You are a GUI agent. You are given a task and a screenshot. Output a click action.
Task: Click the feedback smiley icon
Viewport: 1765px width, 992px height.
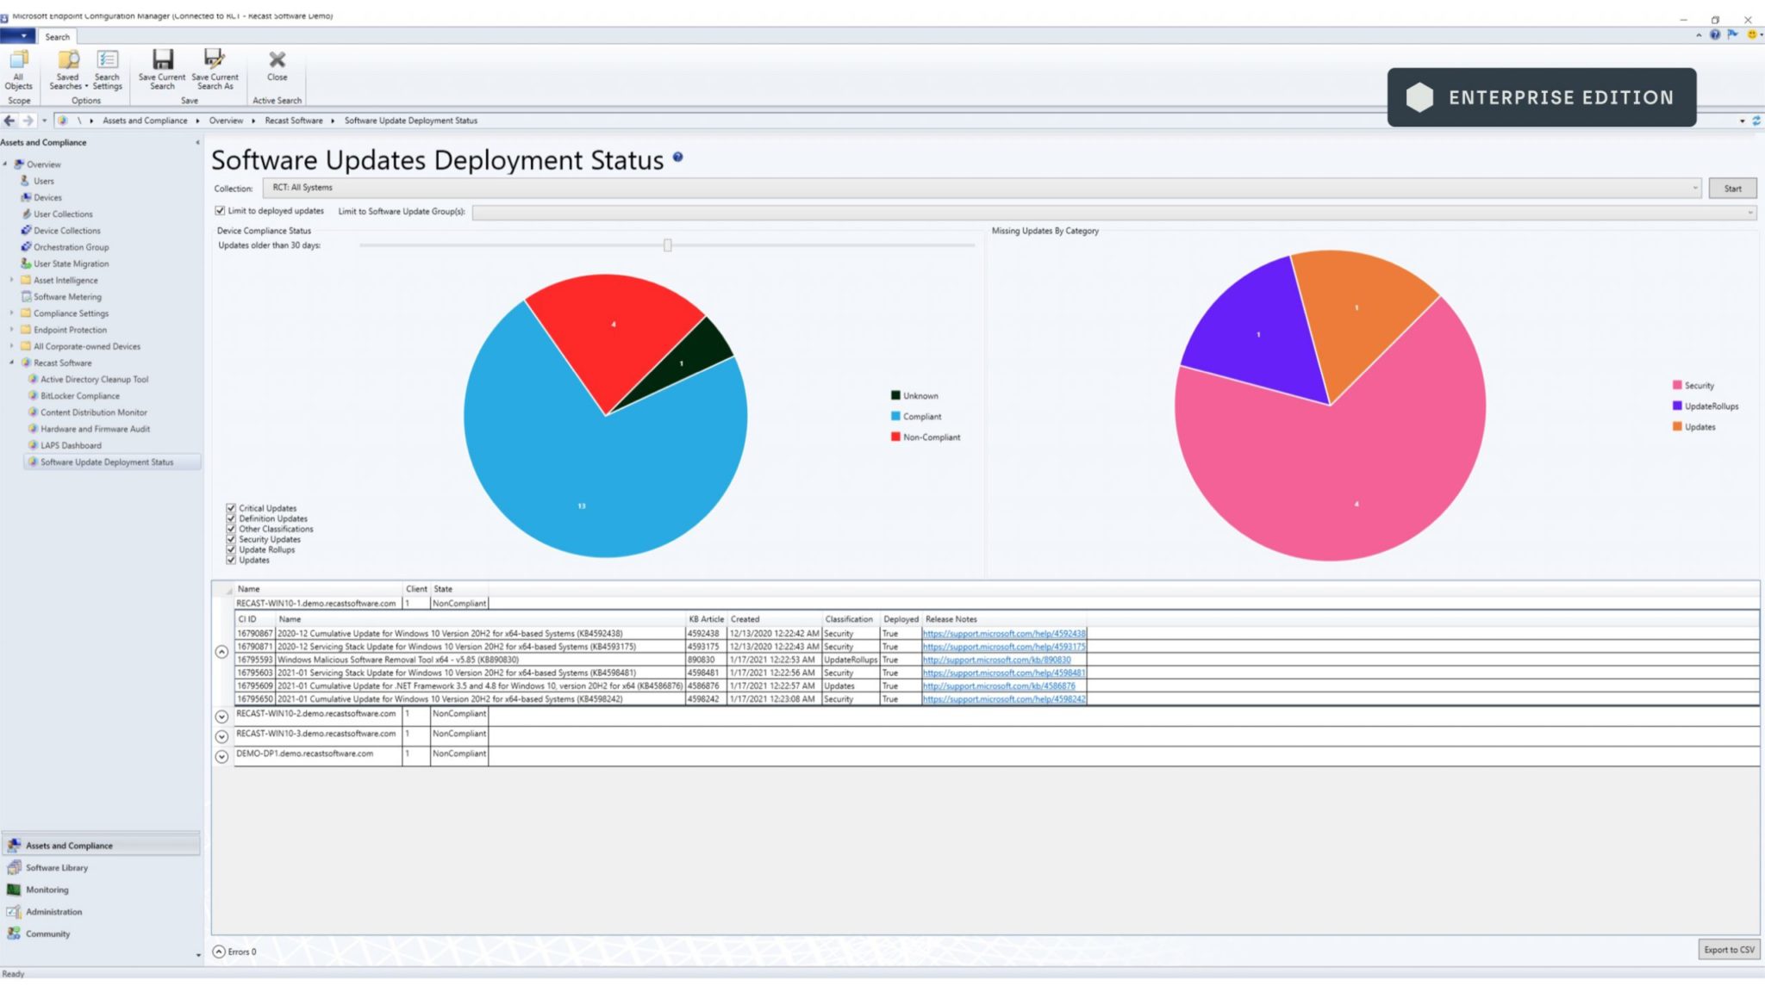1751,34
